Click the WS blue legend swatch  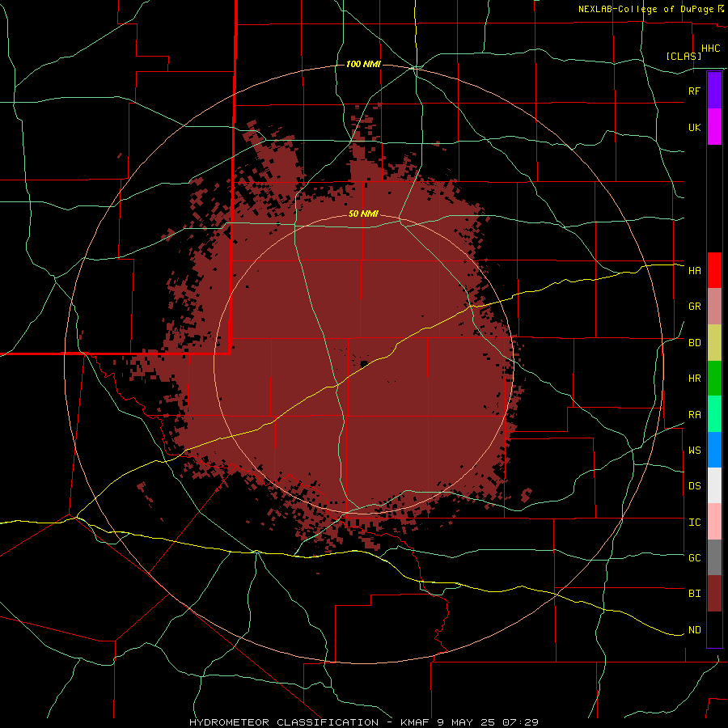tap(714, 450)
